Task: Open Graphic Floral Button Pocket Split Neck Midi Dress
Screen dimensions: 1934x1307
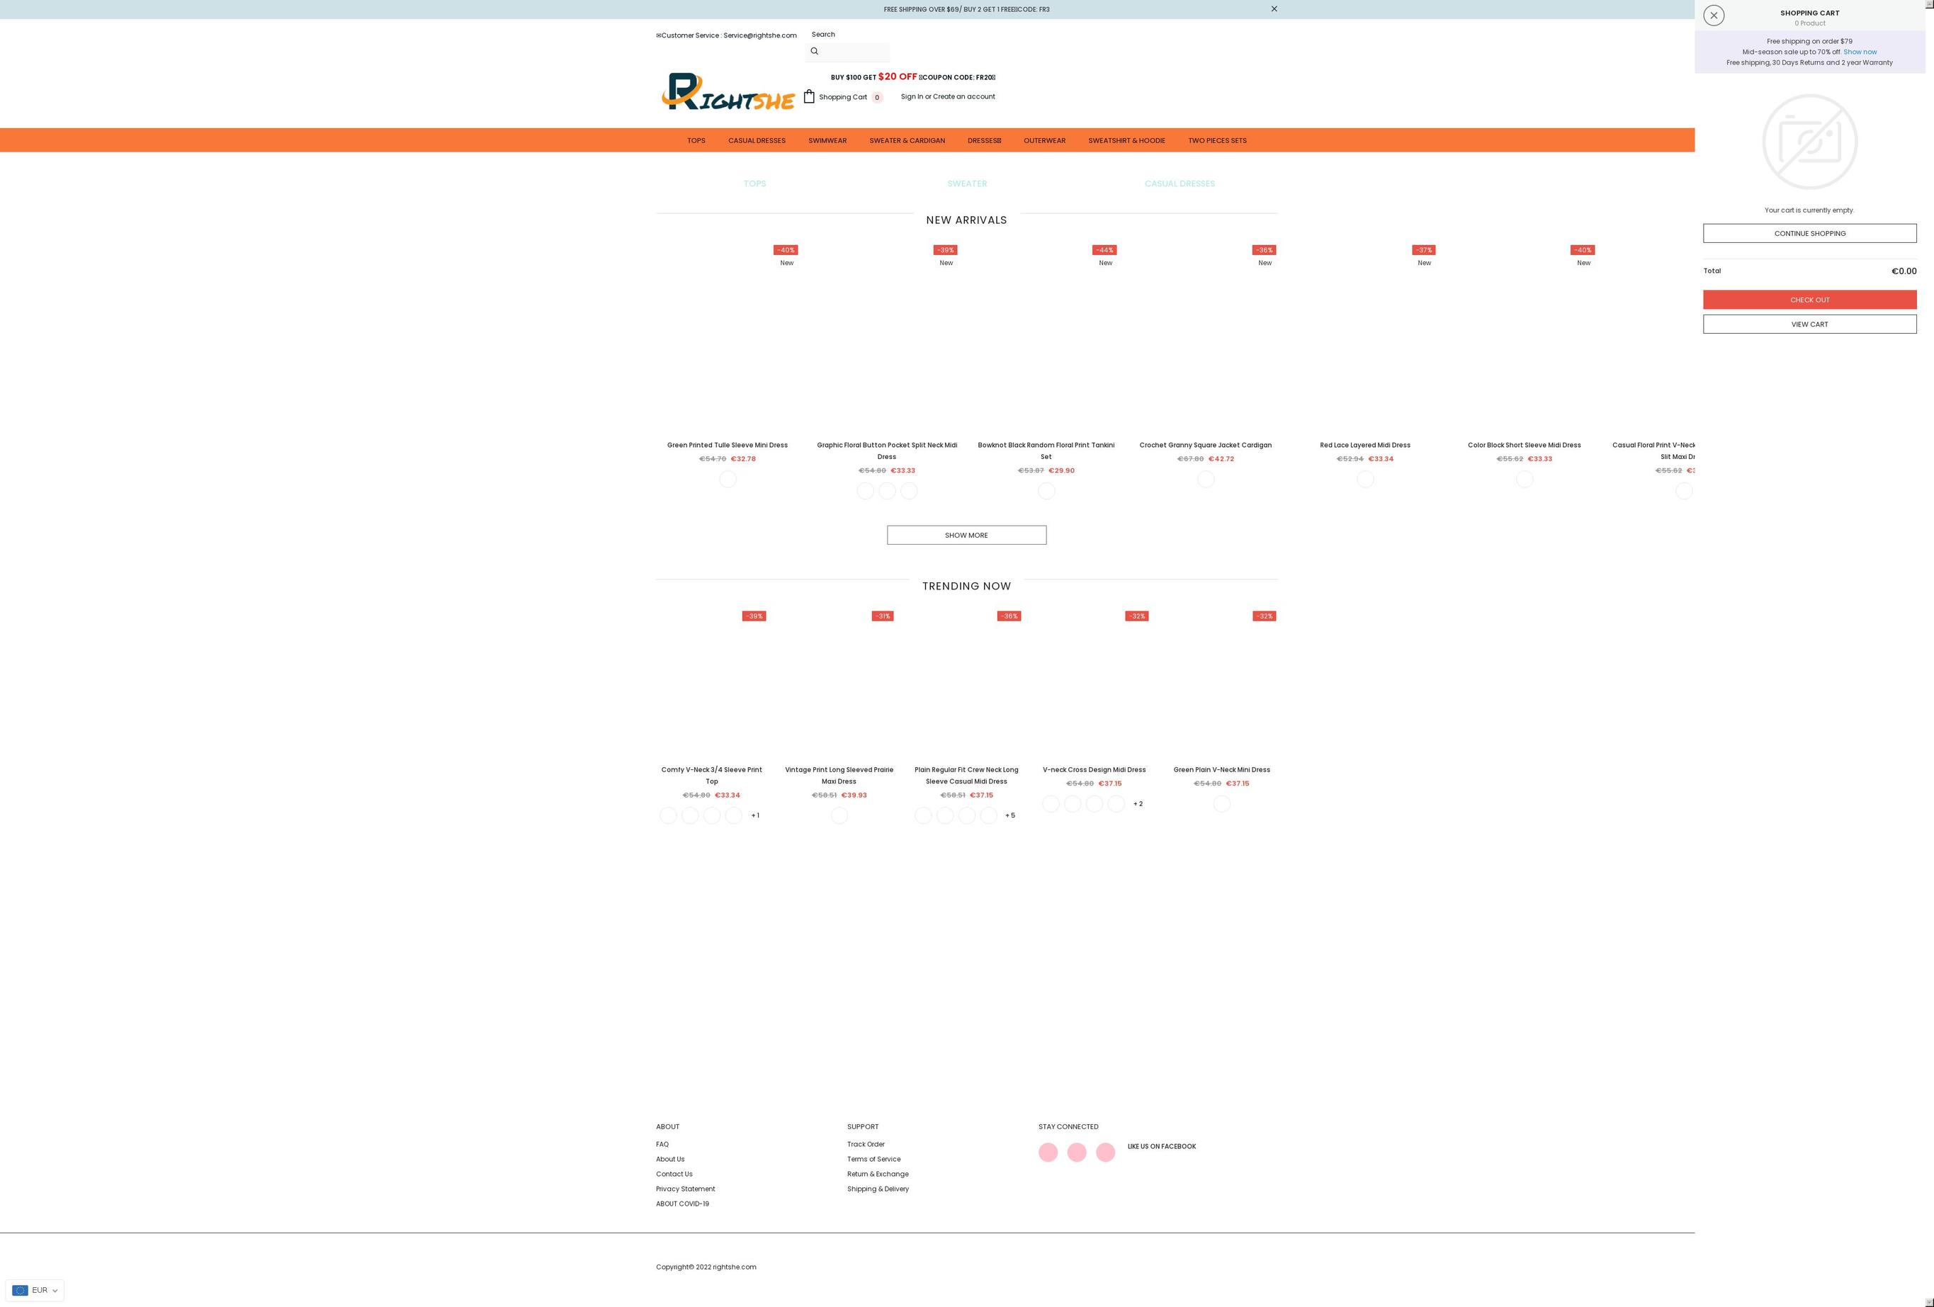Action: (x=887, y=451)
